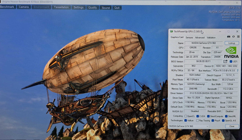Open the GPU-Z hamburger menu icon
This screenshot has width=242, height=140.
click(238, 37)
